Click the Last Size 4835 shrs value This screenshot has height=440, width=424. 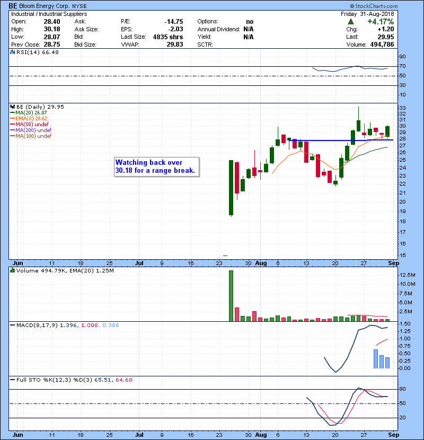coord(168,37)
